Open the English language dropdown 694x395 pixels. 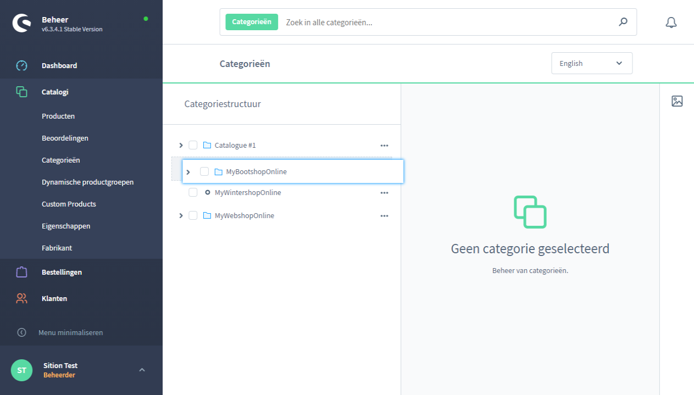591,63
